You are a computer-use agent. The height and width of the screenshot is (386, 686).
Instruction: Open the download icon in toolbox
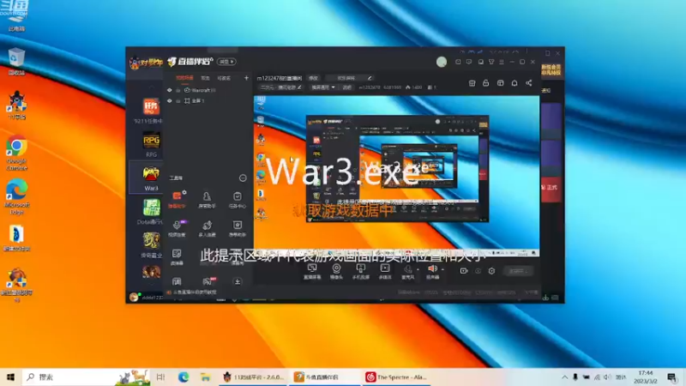tap(238, 281)
